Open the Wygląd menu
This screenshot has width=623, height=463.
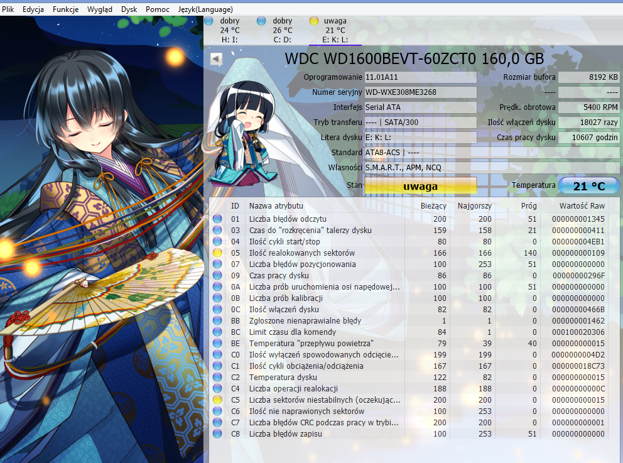(99, 9)
